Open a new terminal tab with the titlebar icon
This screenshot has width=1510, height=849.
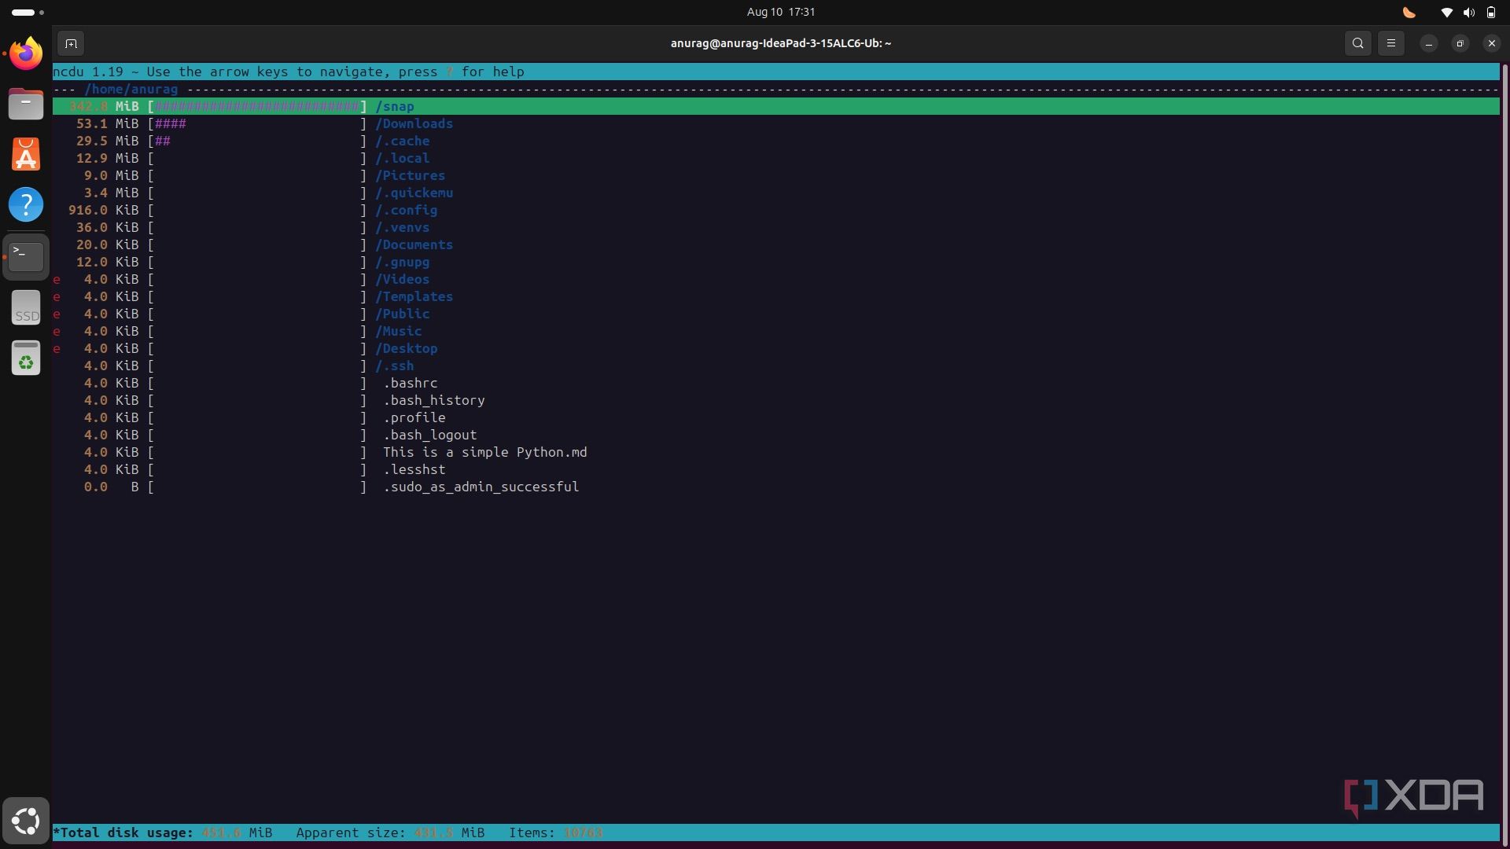tap(71, 43)
